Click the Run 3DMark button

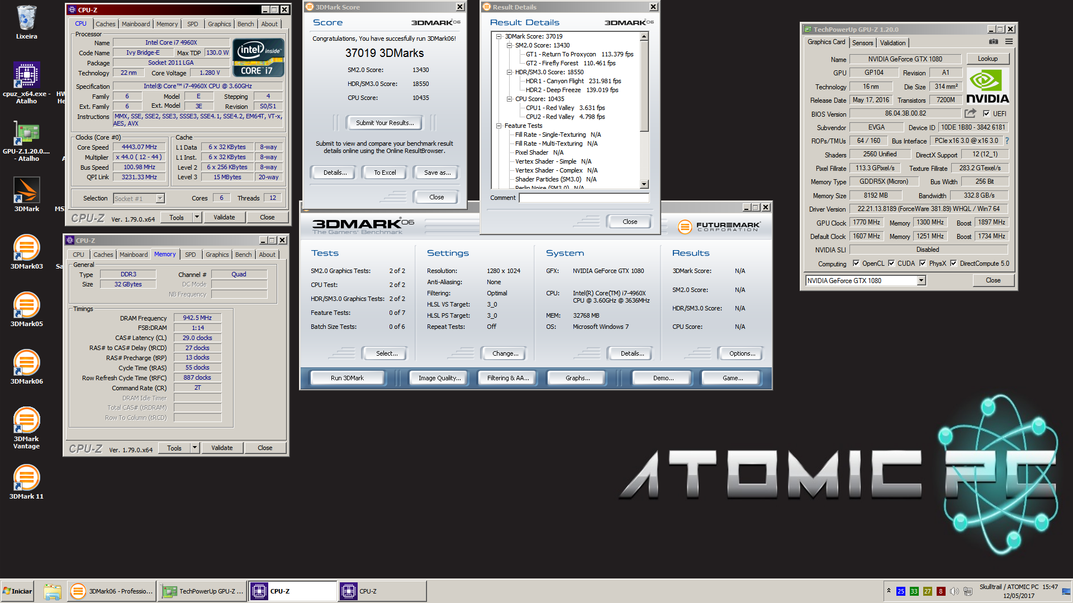click(347, 378)
